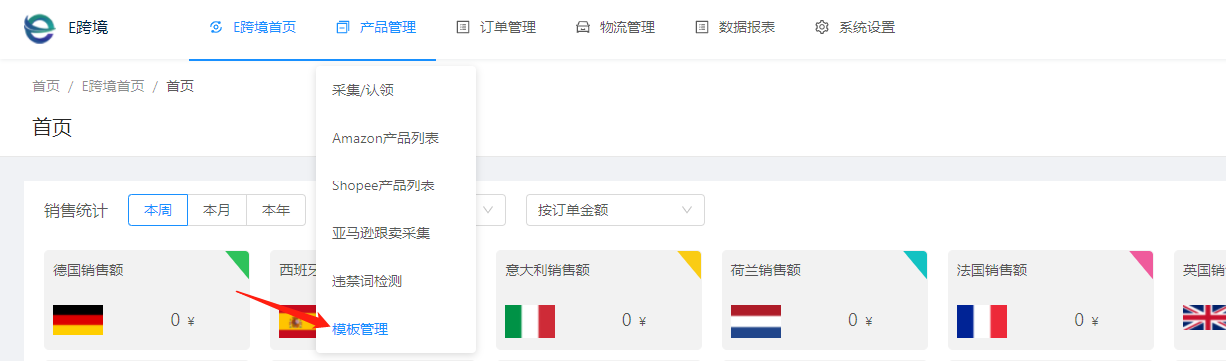The height and width of the screenshot is (361, 1226).
Task: Click the Netherlands flag icon
Action: (x=756, y=321)
